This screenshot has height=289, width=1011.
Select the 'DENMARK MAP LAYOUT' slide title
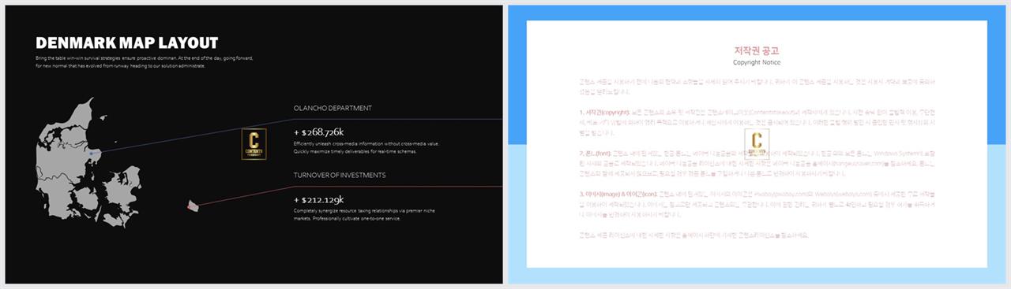coord(126,43)
